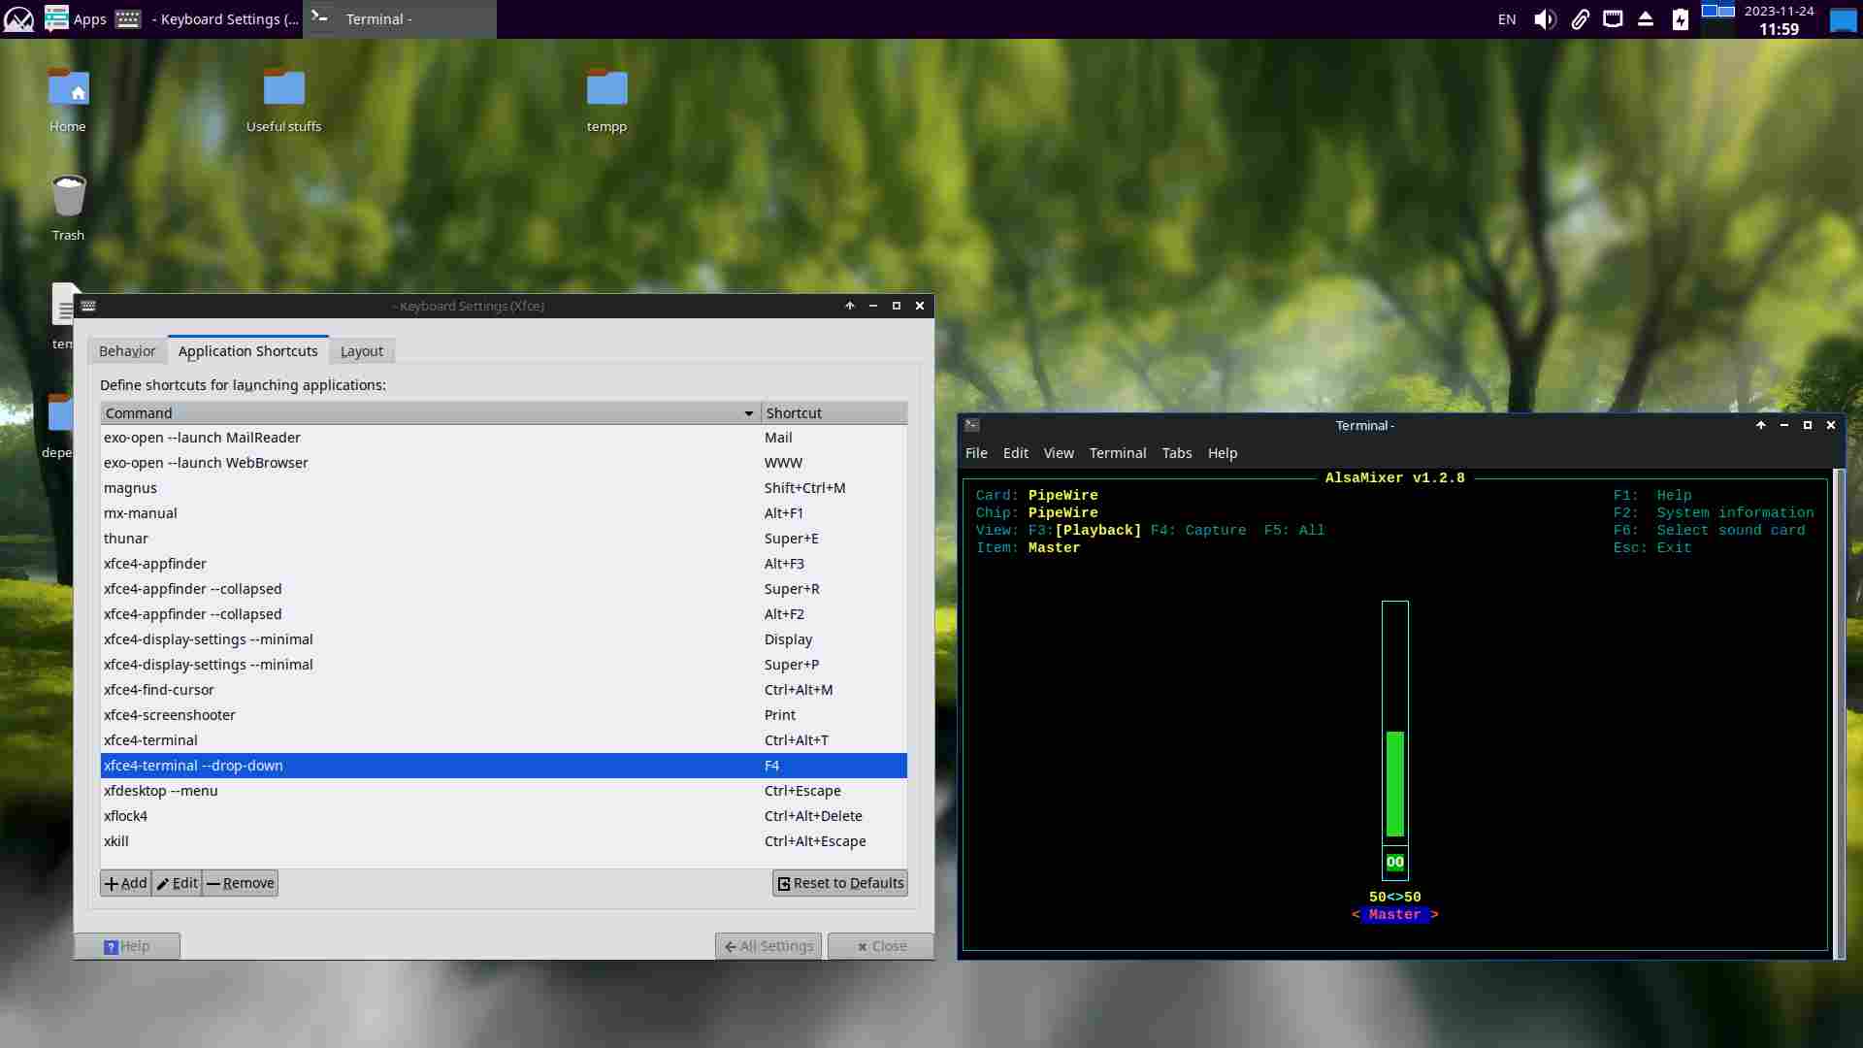Screen dimensions: 1863x1048
Task: Click the Reset to Defaults button
Action: point(840,883)
